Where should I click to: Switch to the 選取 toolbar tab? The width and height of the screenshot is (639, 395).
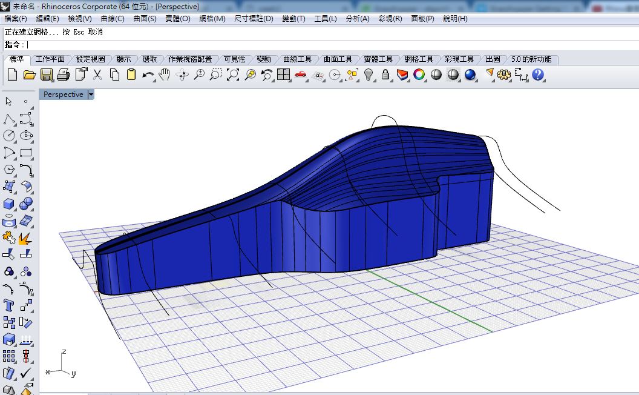click(149, 59)
